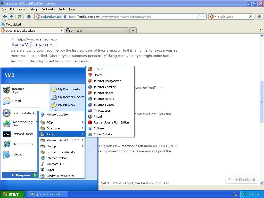Open the File menu
The width and height of the screenshot is (264, 198).
(x=4, y=9)
